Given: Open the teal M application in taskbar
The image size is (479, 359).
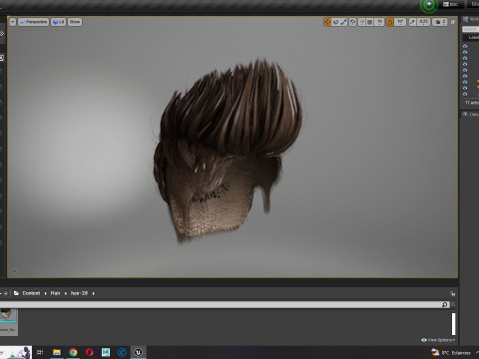Looking at the screenshot, I should click(106, 352).
